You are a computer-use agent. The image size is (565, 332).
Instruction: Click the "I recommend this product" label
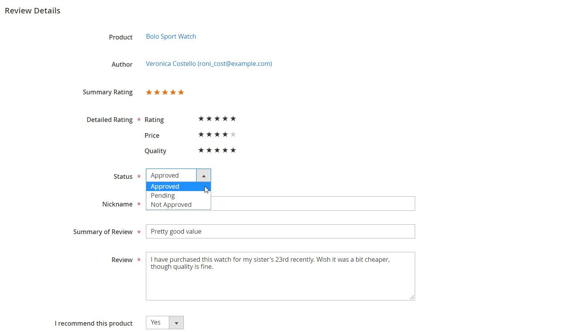(94, 323)
